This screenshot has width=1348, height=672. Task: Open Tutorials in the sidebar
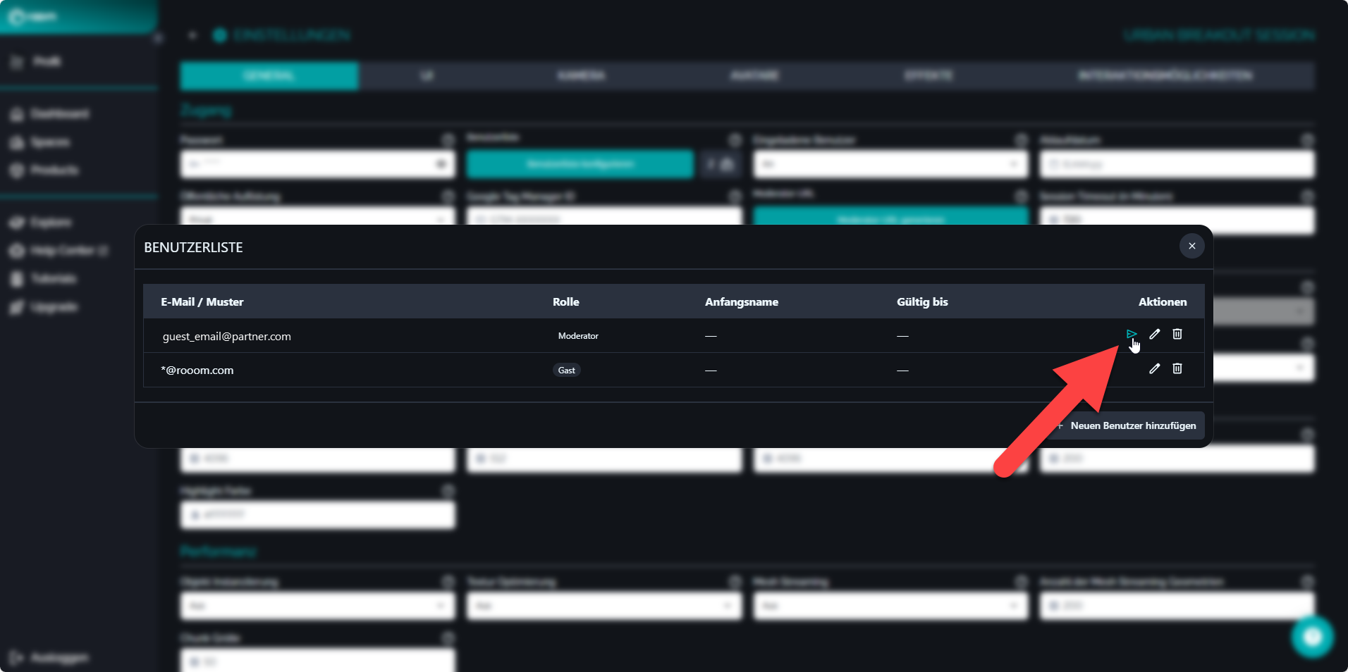point(53,279)
